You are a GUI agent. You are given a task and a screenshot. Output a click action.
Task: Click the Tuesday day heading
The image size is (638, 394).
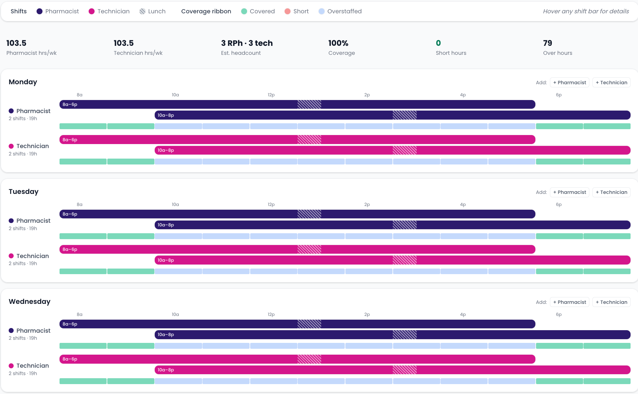pos(24,192)
